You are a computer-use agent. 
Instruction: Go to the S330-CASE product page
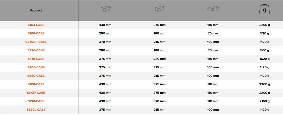[x=36, y=50]
